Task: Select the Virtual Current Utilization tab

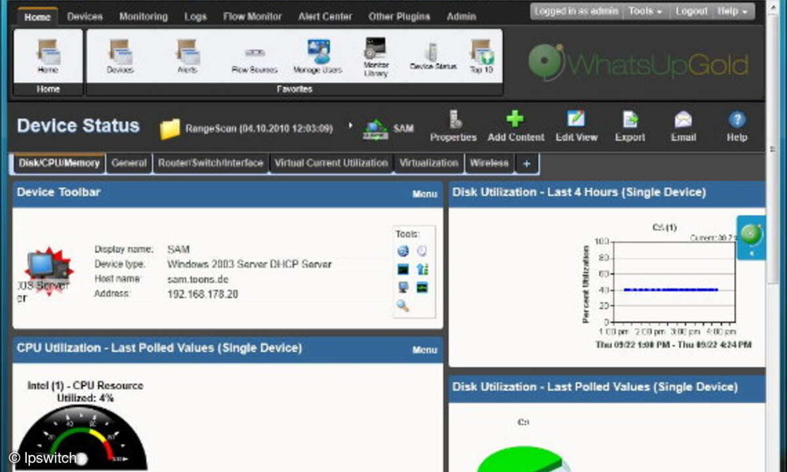Action: click(331, 163)
